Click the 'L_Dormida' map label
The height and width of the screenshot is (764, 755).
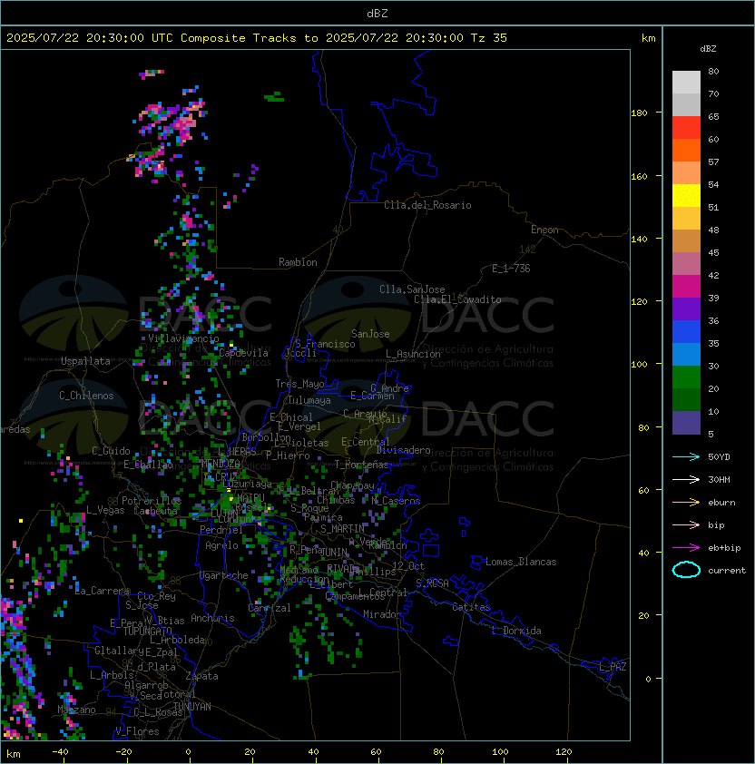tap(516, 631)
